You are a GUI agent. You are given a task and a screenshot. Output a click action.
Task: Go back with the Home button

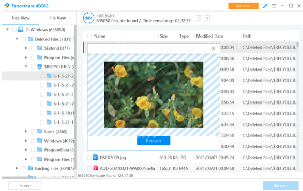point(25,186)
